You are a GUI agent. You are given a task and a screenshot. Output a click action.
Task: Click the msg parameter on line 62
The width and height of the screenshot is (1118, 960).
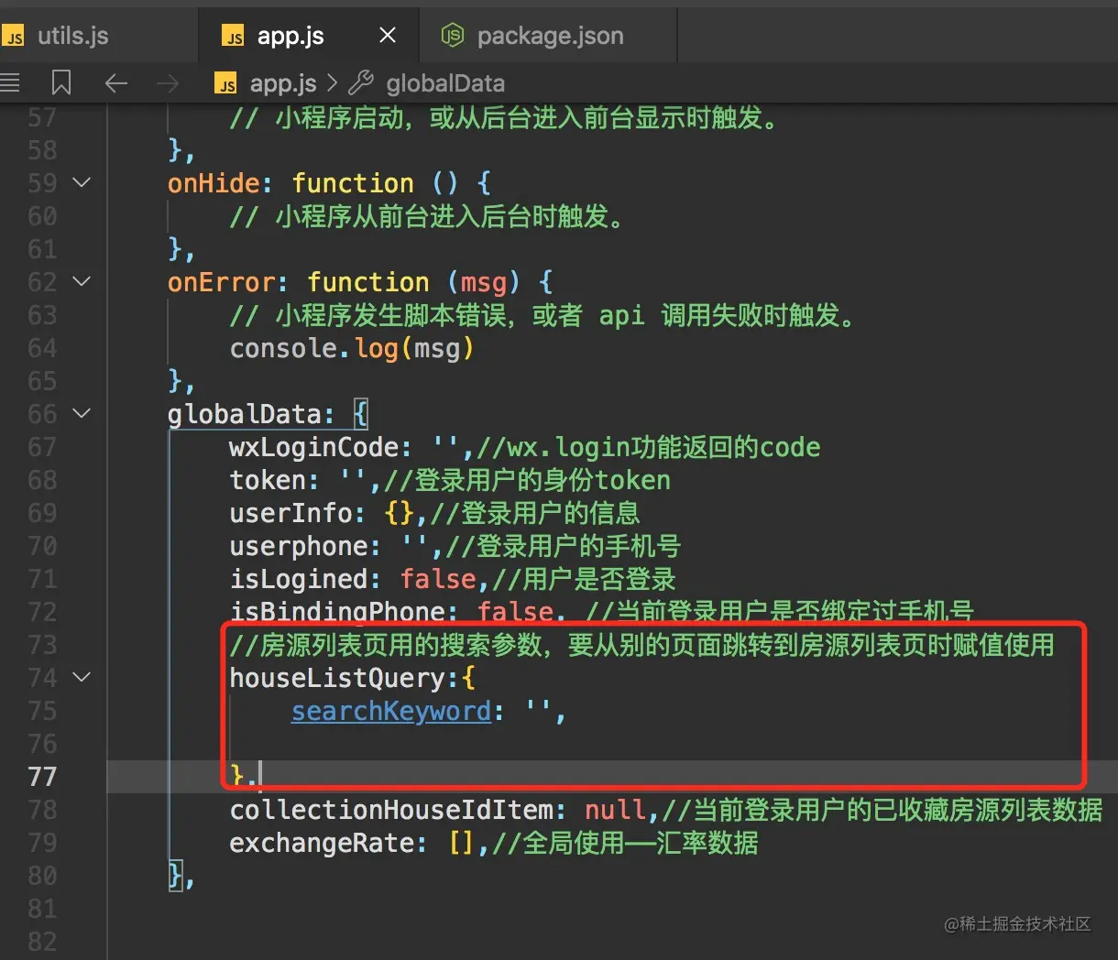tap(483, 282)
